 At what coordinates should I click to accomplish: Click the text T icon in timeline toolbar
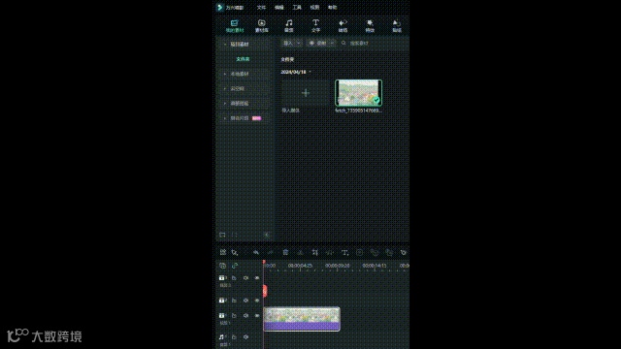click(344, 252)
